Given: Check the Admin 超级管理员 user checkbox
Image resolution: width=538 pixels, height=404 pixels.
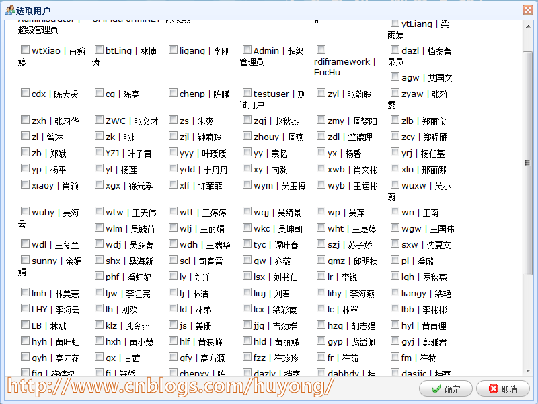Looking at the screenshot, I should [x=247, y=50].
